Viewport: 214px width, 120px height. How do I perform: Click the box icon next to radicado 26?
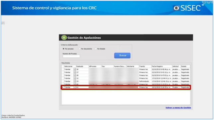75,69
